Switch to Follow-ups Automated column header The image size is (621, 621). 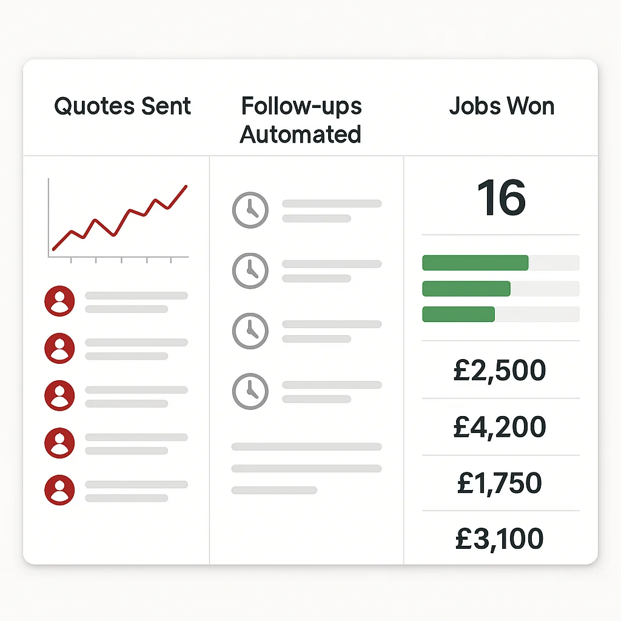point(301,120)
